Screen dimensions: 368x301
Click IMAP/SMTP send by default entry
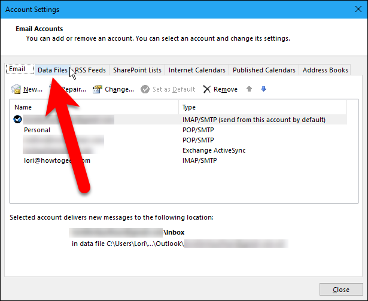[x=254, y=120]
